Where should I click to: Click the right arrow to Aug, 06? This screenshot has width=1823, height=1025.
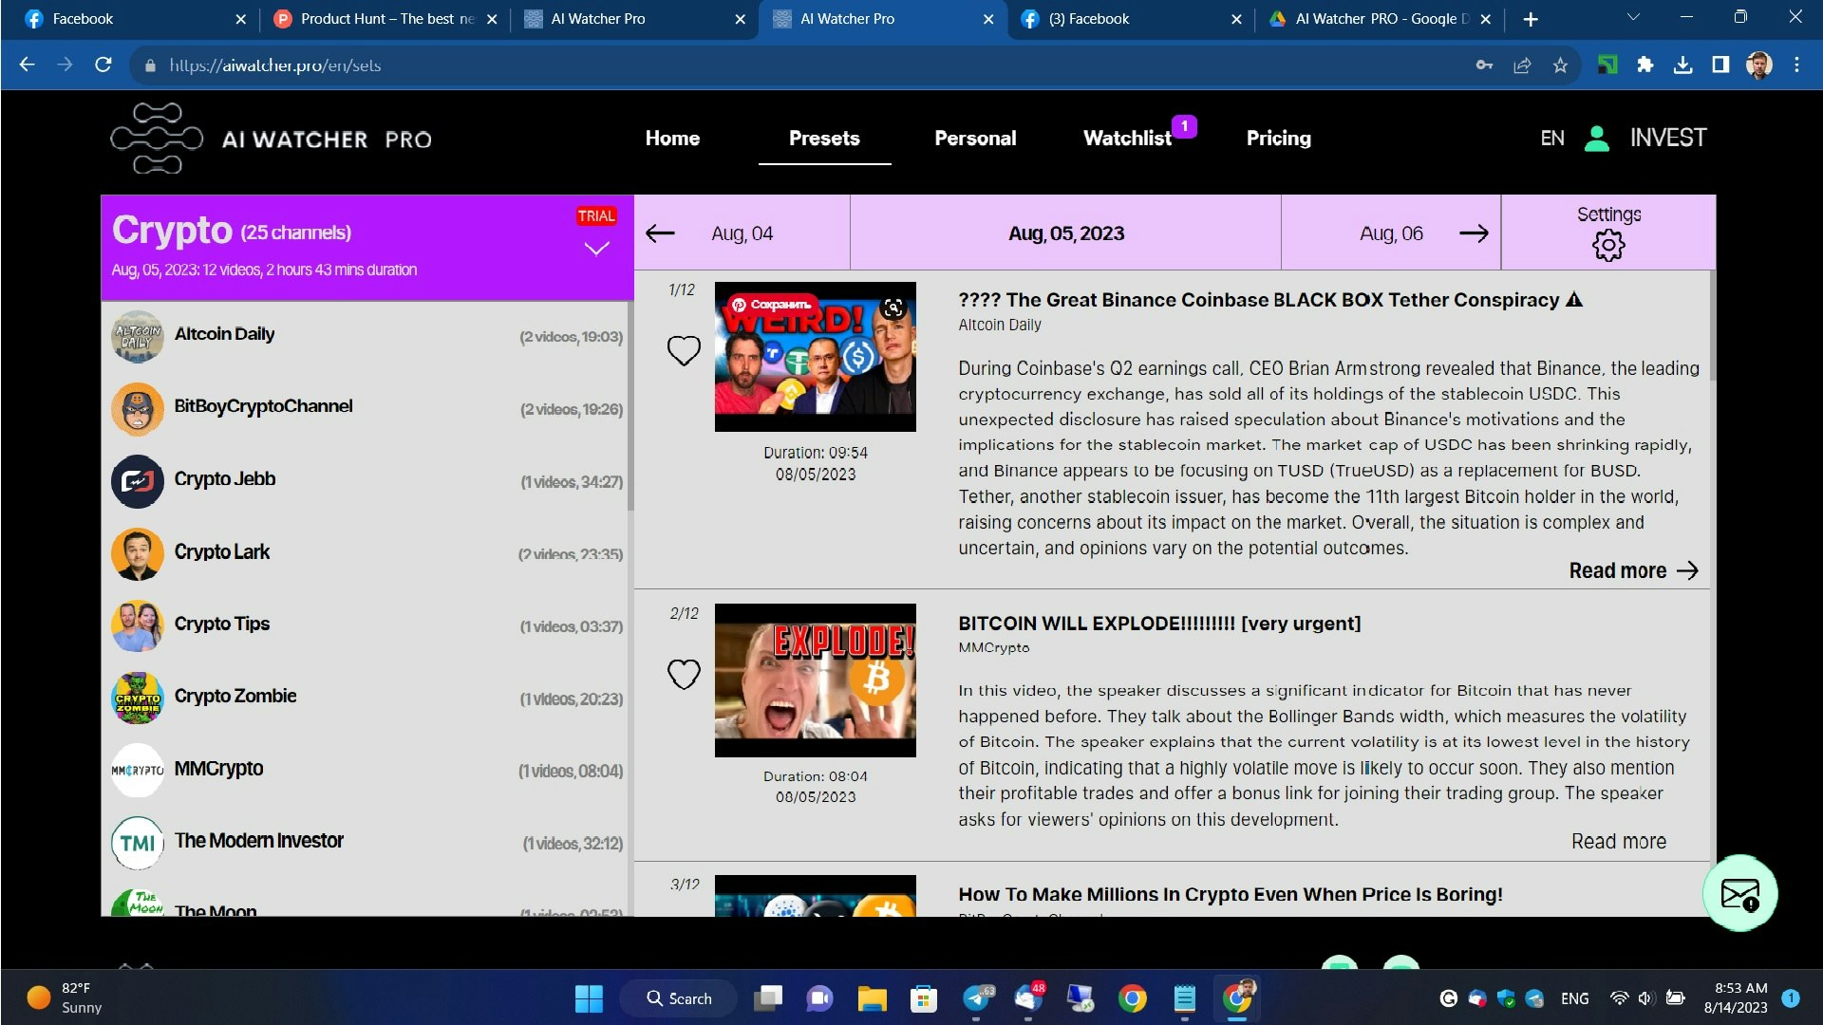(1474, 233)
